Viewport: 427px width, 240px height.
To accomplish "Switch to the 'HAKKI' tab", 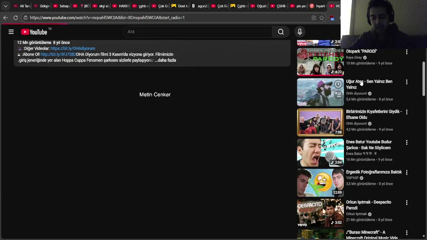I will coord(120,6).
